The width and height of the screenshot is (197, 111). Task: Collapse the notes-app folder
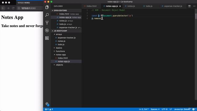(x=61, y=55)
